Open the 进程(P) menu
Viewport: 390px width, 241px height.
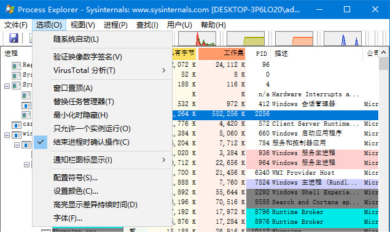[115, 25]
